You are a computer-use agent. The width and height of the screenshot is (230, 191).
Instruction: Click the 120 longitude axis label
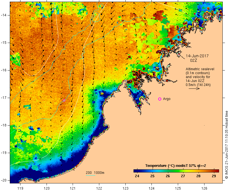[x=47, y=188]
